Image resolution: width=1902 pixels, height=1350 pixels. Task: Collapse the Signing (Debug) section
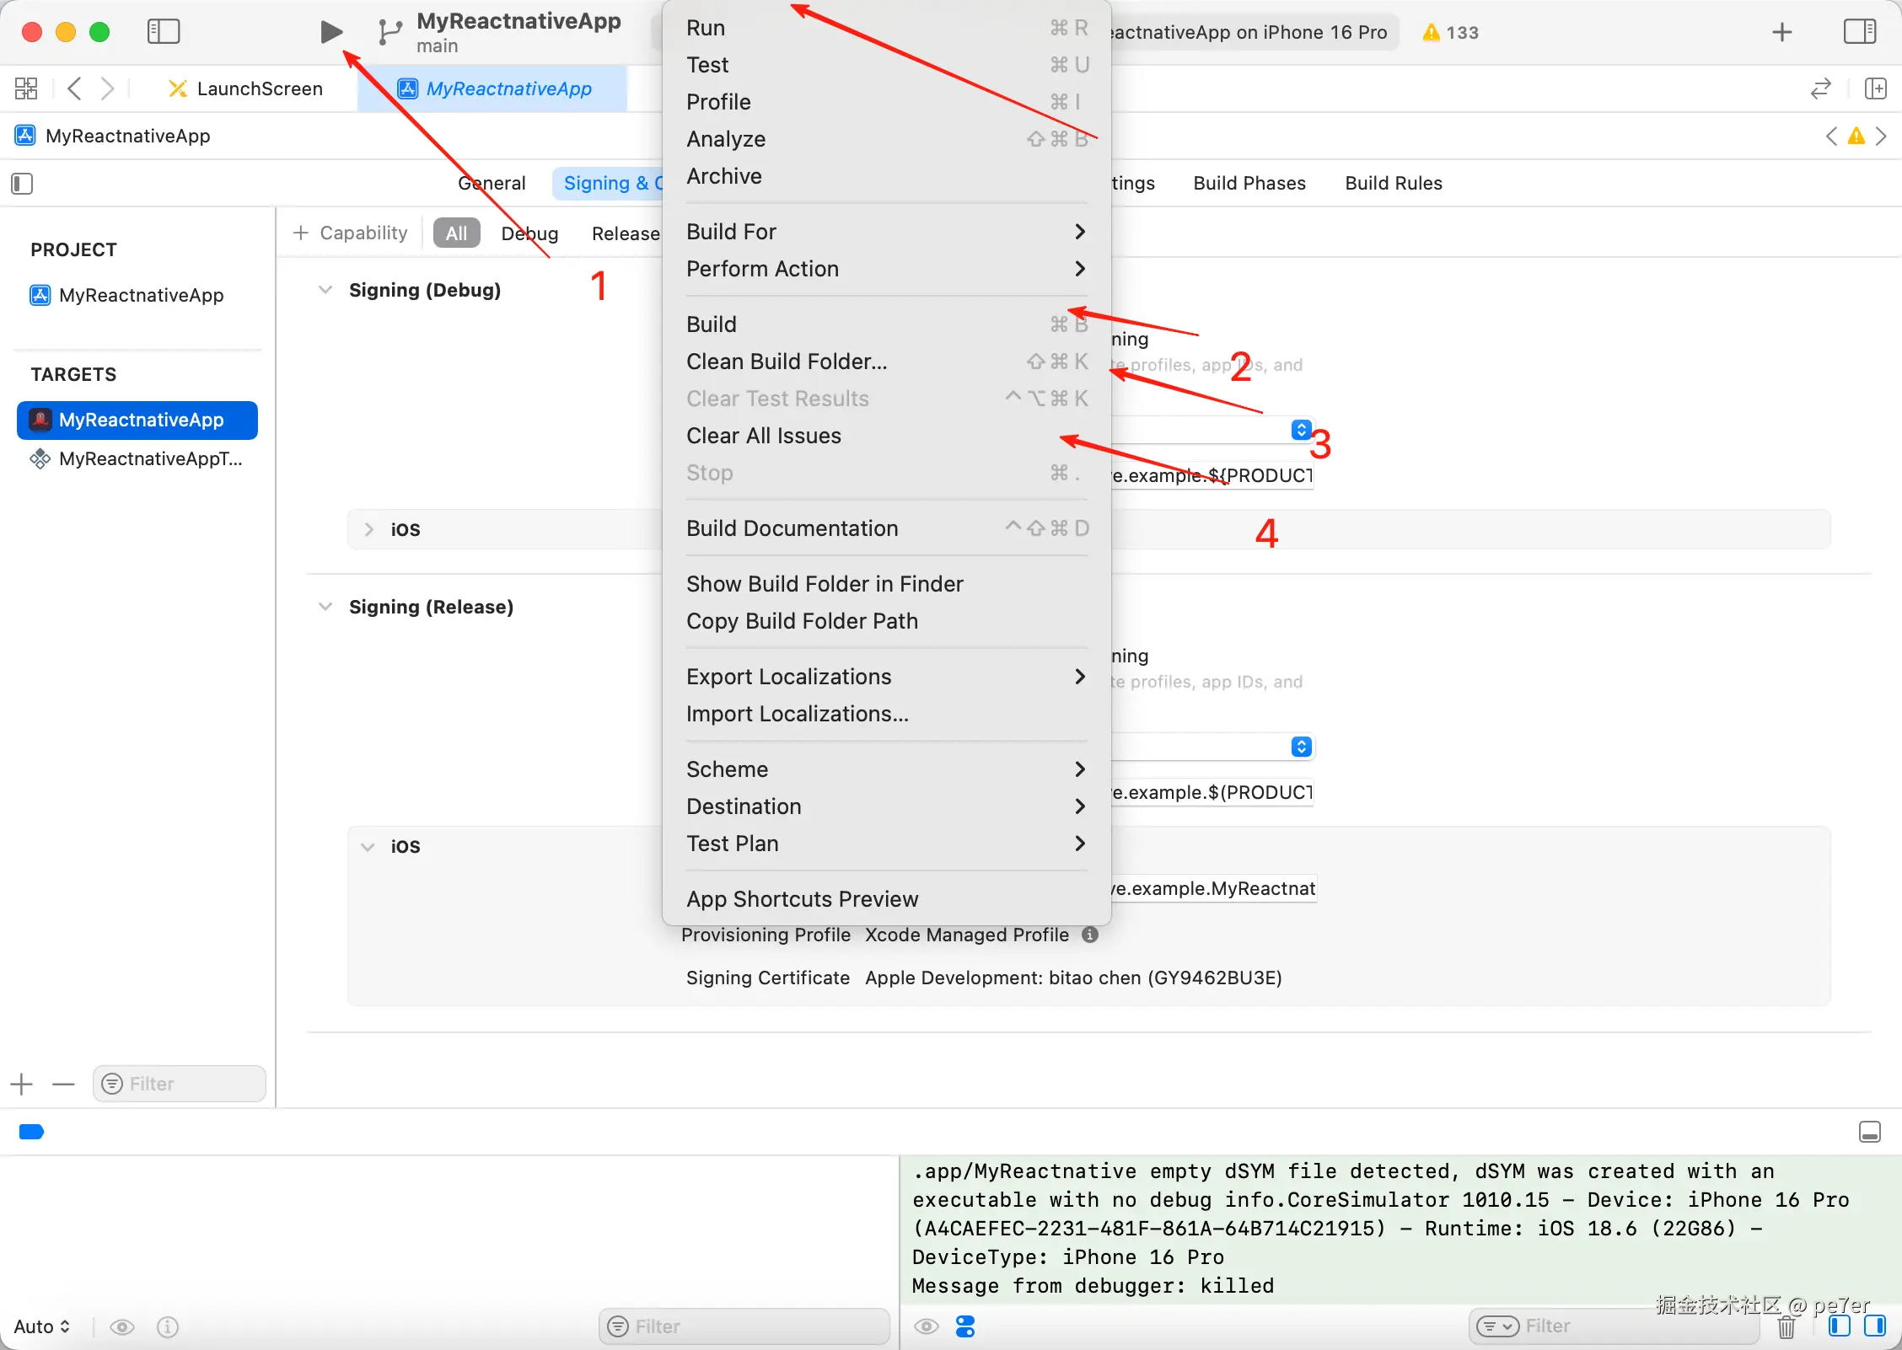[325, 290]
